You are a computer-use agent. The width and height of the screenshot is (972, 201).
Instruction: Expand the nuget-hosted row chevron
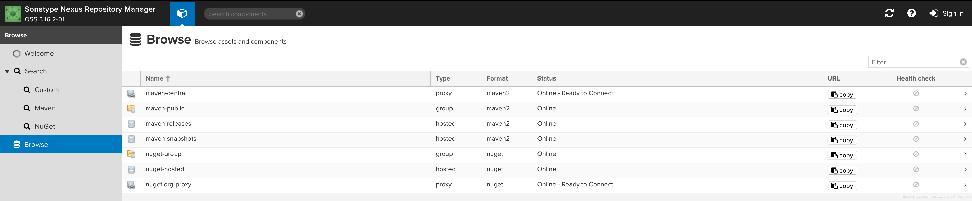tap(965, 170)
